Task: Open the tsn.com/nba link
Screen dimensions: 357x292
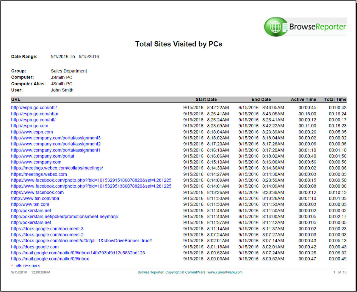Action: (x=35, y=198)
